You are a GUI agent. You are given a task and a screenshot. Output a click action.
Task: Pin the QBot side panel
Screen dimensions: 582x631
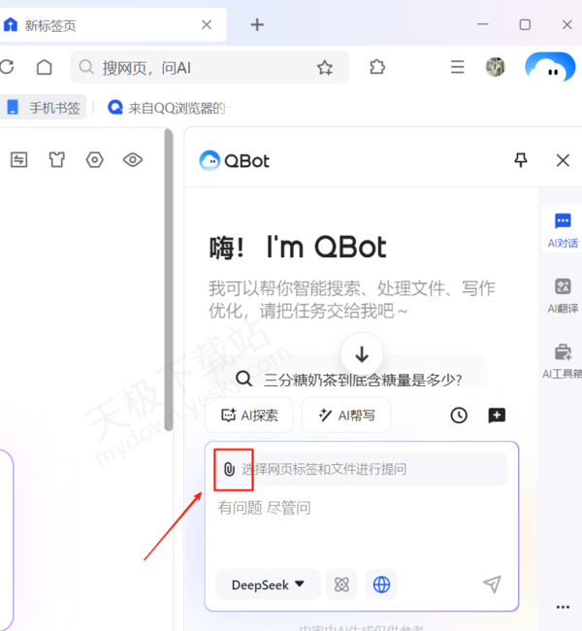[521, 160]
